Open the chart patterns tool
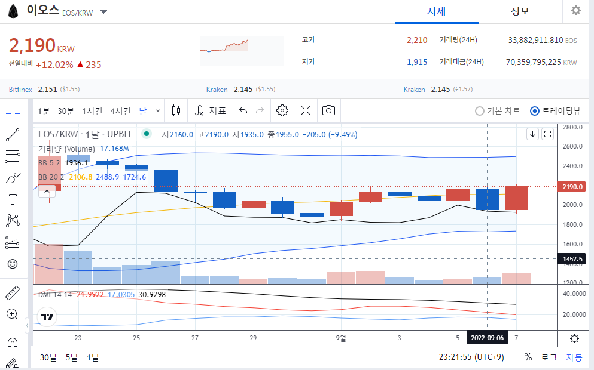594x370 pixels. click(13, 221)
